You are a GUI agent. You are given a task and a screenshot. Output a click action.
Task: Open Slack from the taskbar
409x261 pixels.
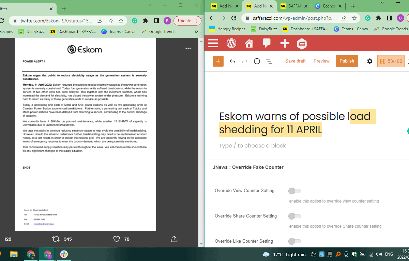(x=64, y=254)
